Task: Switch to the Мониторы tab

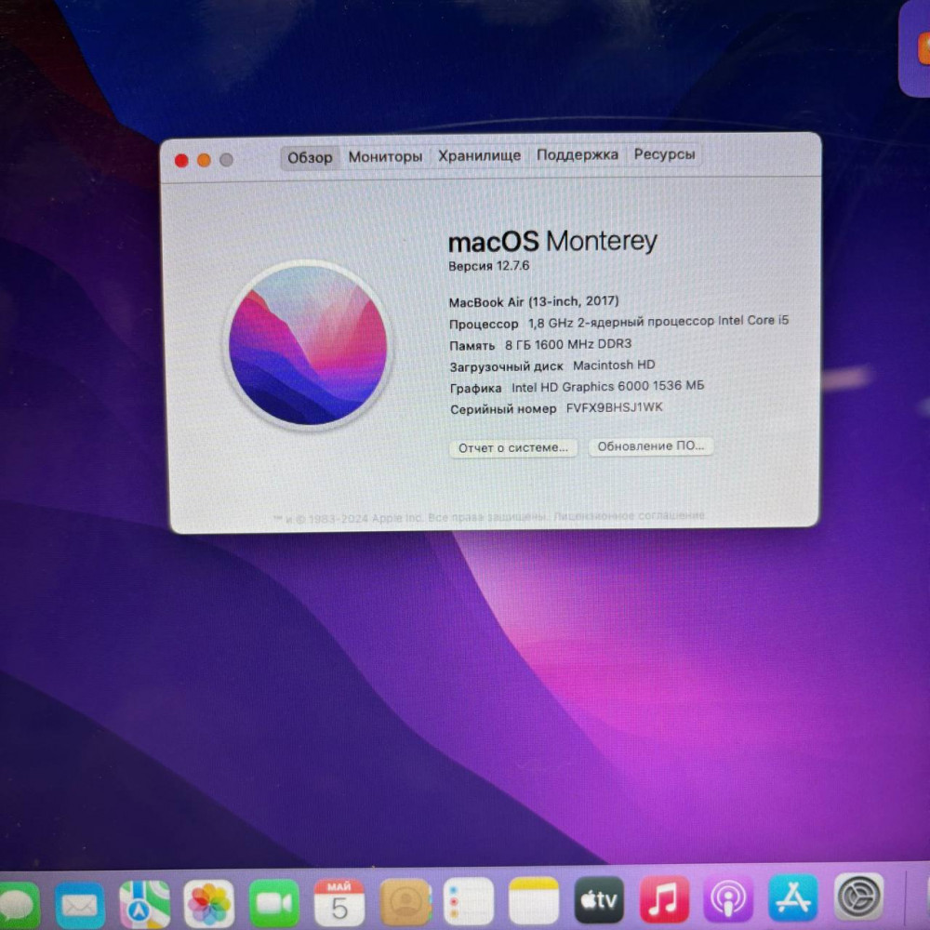Action: (385, 156)
